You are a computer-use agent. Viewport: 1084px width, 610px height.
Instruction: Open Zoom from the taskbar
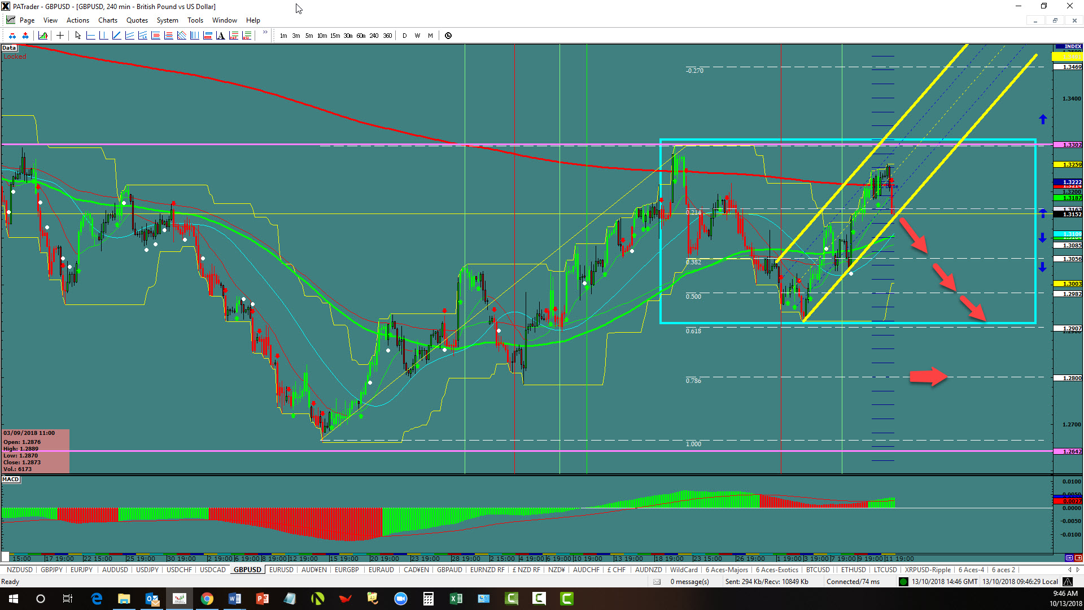click(401, 599)
